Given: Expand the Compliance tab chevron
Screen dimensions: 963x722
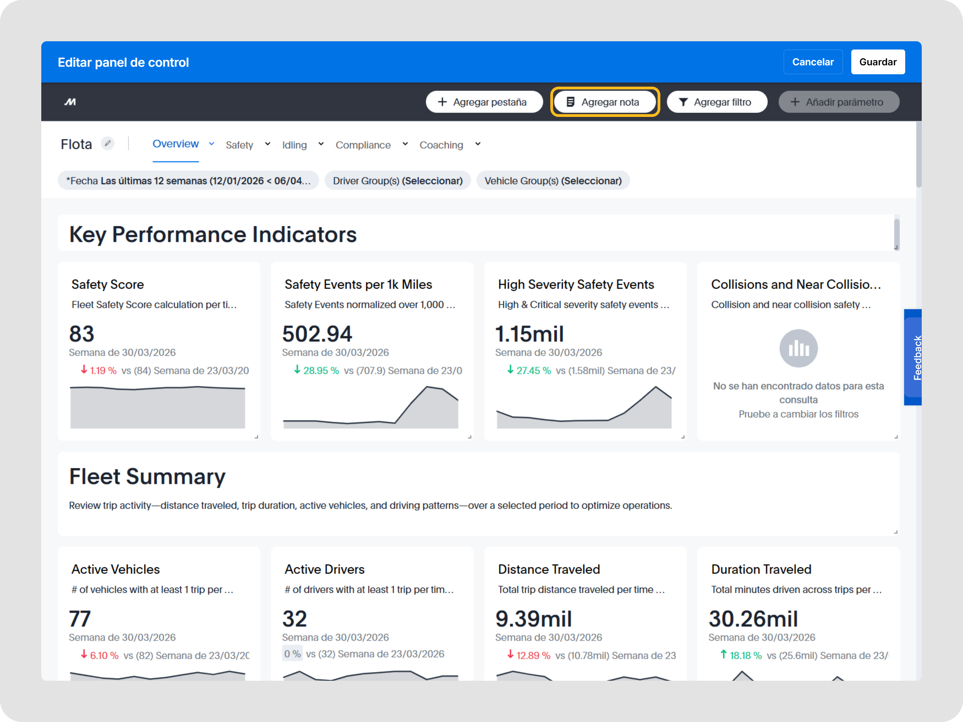Looking at the screenshot, I should (x=405, y=144).
